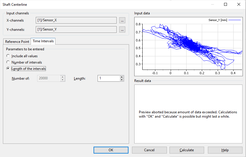The height and width of the screenshot is (157, 246).
Task: Click the browse button for Y-channels
Action: (122, 30)
